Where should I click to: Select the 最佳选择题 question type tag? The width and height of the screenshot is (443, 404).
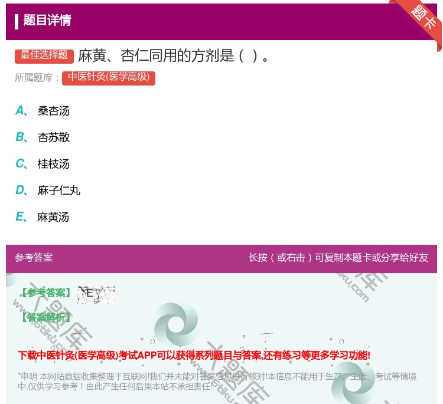[x=44, y=56]
